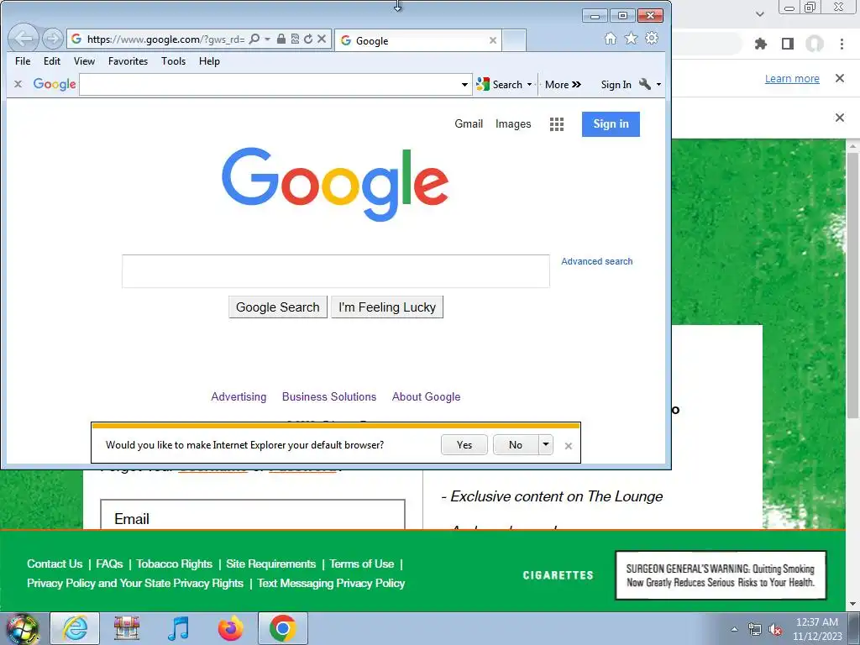Open the Help menu
This screenshot has width=860, height=645.
pyautogui.click(x=209, y=61)
